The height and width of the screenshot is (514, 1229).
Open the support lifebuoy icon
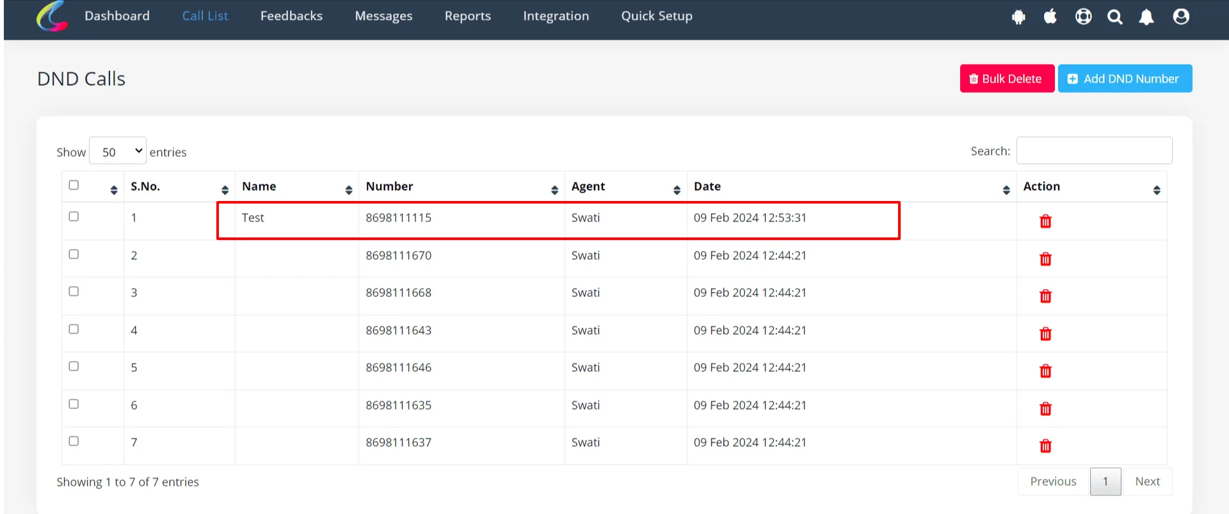pos(1083,17)
